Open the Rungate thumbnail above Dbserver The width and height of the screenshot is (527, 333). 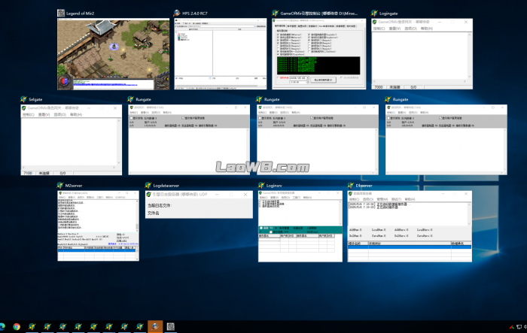[446, 140]
